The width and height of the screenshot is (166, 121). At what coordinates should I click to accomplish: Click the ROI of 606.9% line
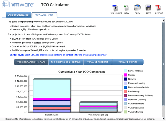pos(37,46)
